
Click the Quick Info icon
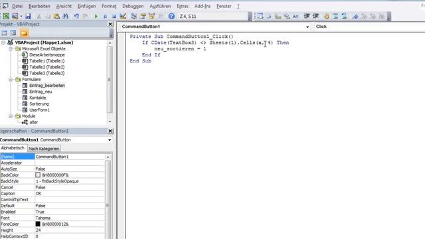tap(278, 16)
